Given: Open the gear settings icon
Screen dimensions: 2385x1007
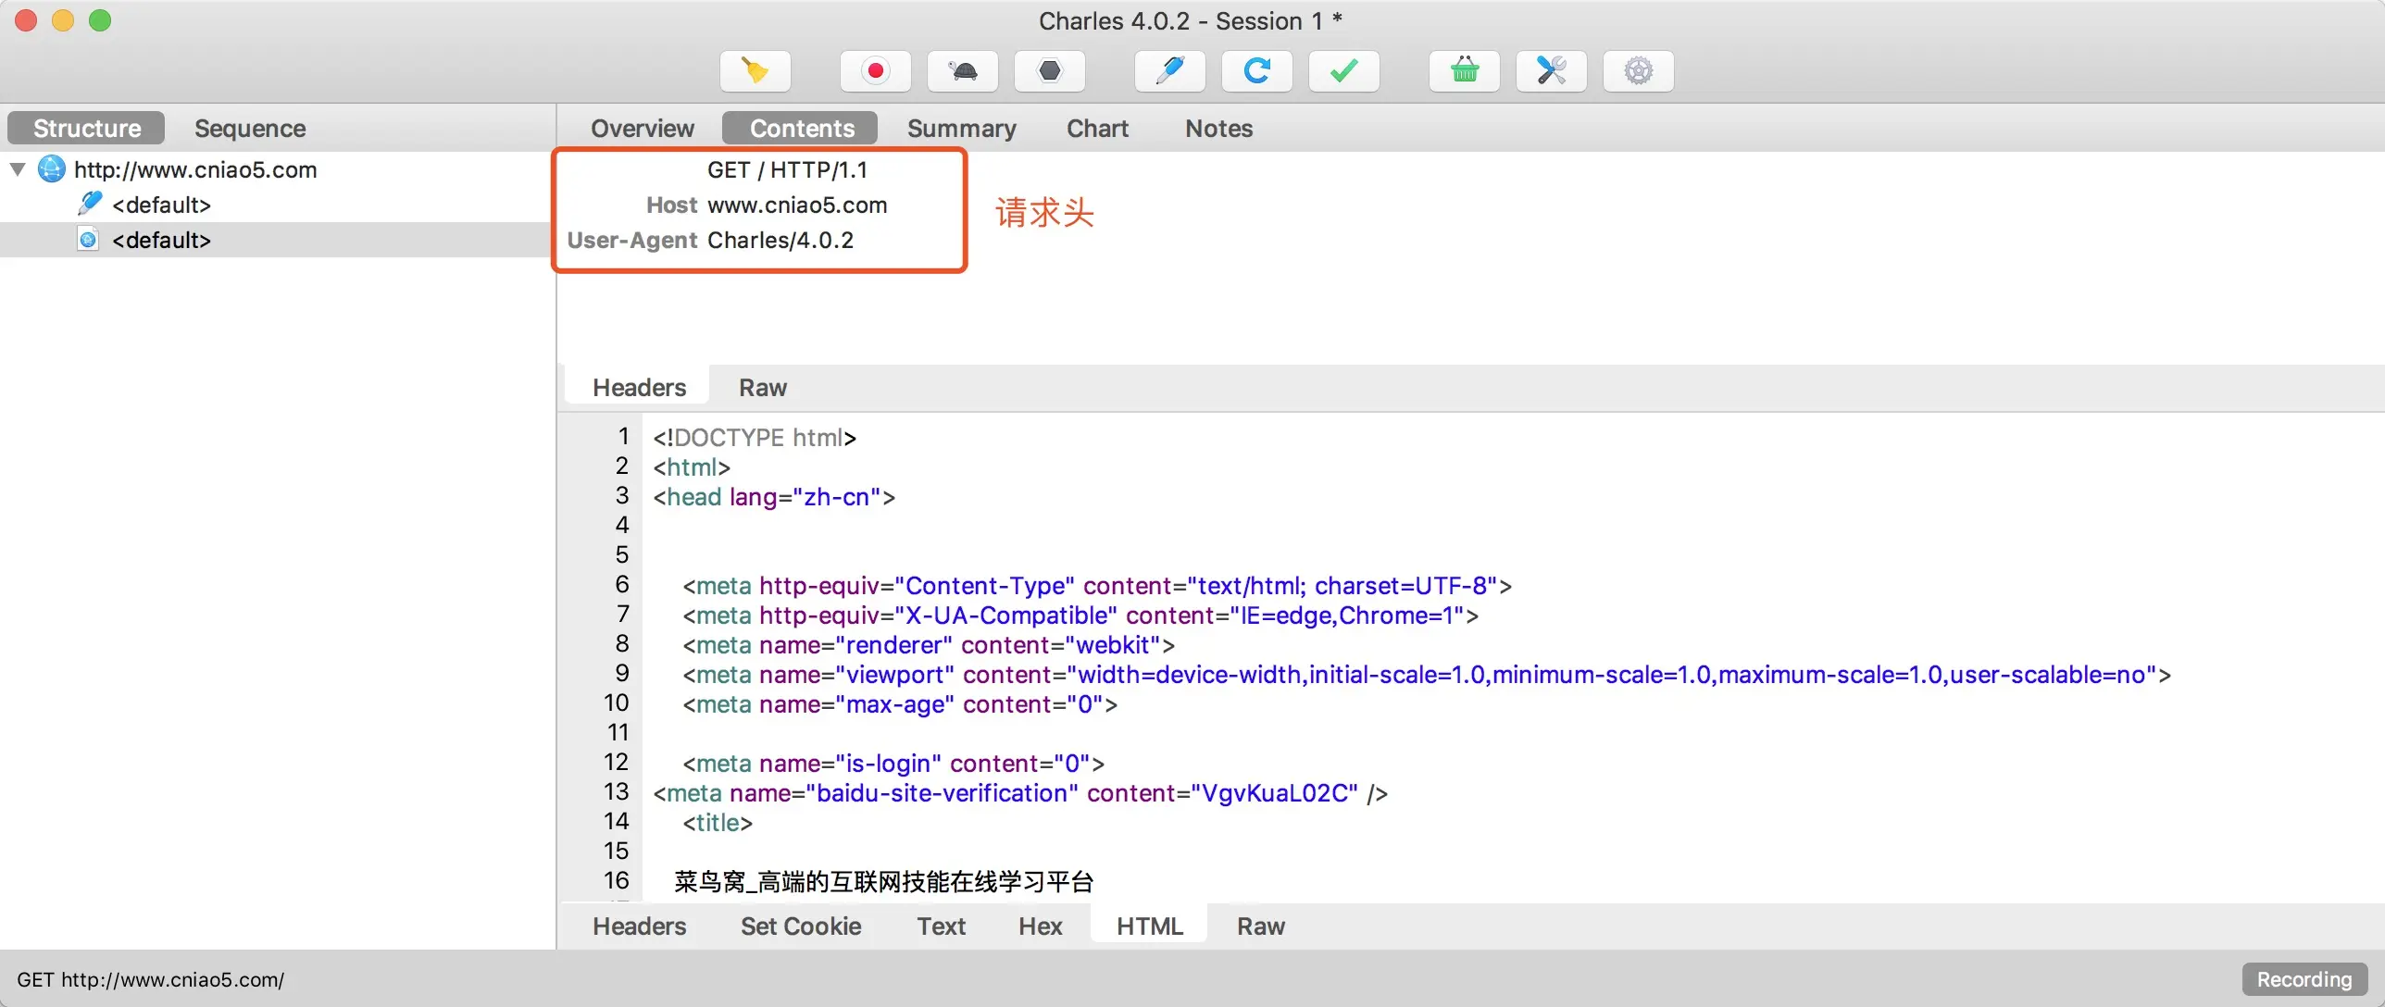Looking at the screenshot, I should pyautogui.click(x=1638, y=71).
